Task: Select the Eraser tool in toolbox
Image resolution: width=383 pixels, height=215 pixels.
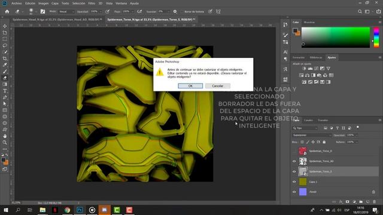Action: click(x=5, y=78)
